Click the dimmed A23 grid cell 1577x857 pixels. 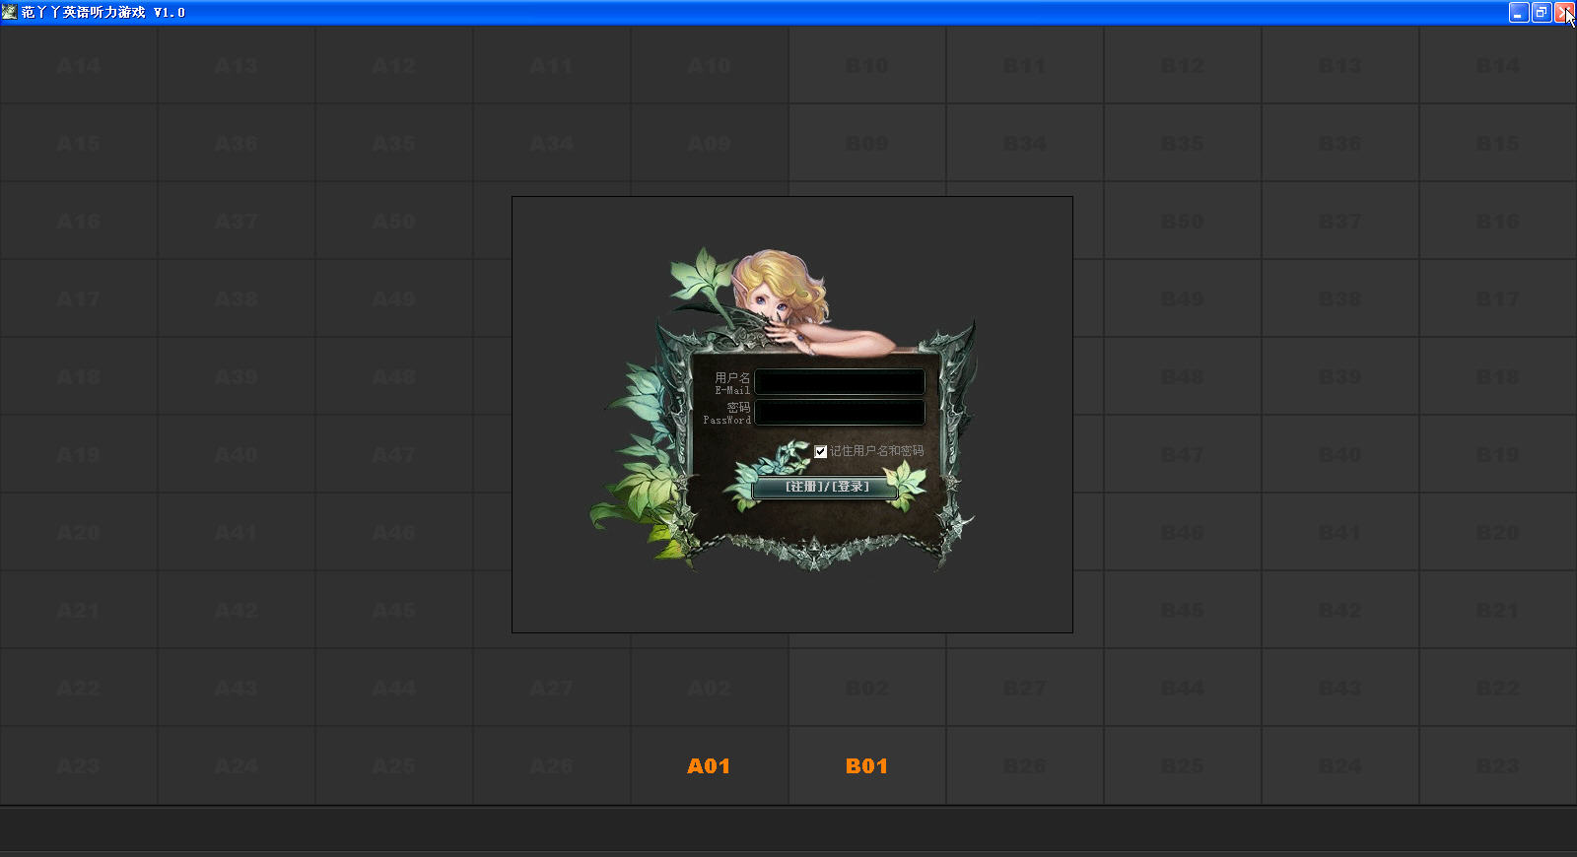click(x=79, y=765)
